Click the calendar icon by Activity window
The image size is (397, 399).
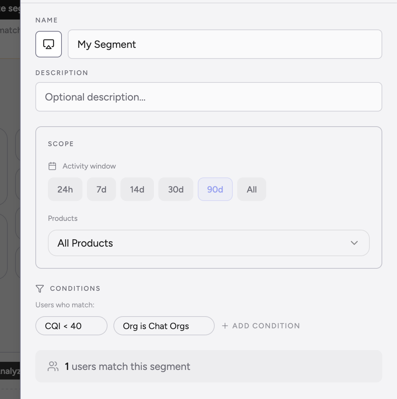tap(52, 166)
